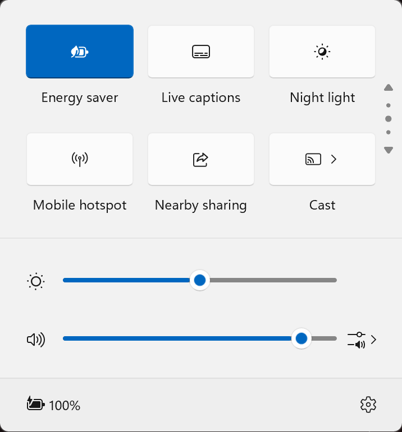The image size is (402, 432).
Task: Go to next page with down arrow
Action: tap(388, 150)
